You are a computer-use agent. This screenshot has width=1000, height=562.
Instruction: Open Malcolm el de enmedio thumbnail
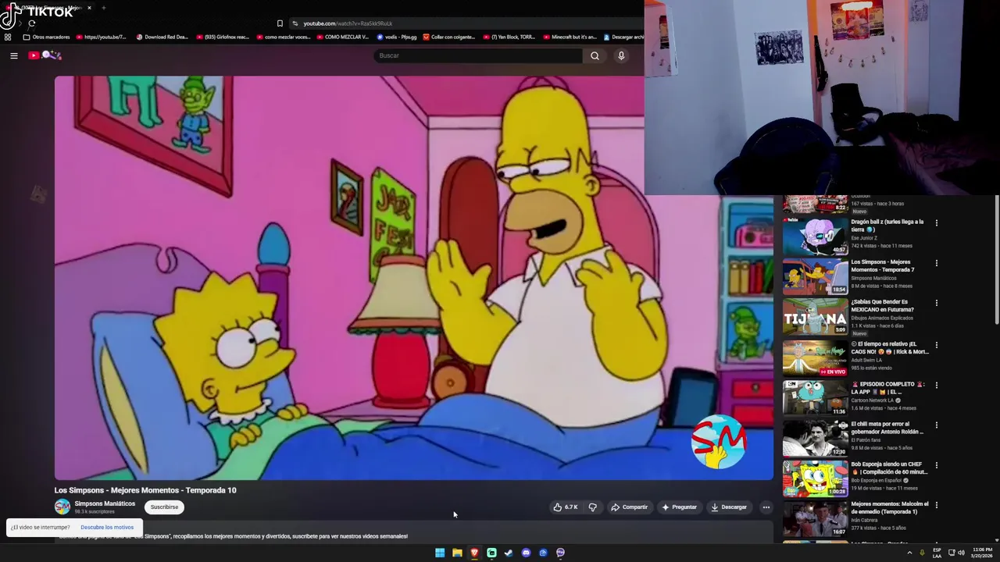point(815,518)
